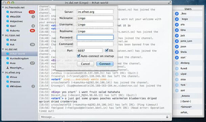Click the Users panel header
This screenshot has width=206, height=122.
pyautogui.click(x=188, y=9)
